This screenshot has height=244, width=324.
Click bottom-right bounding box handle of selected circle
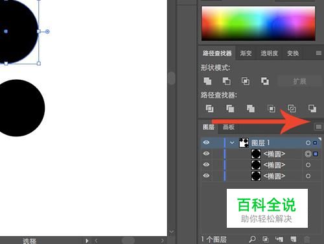(x=39, y=64)
